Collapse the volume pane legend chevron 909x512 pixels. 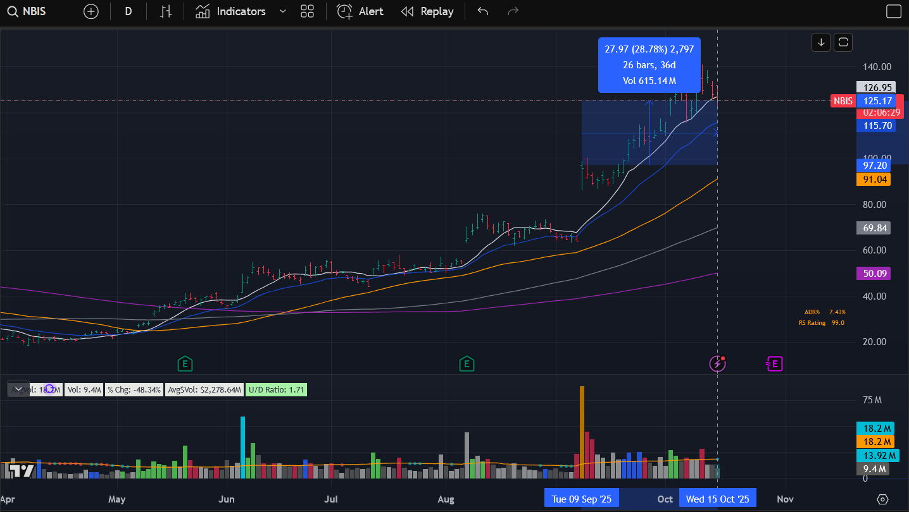pyautogui.click(x=18, y=389)
